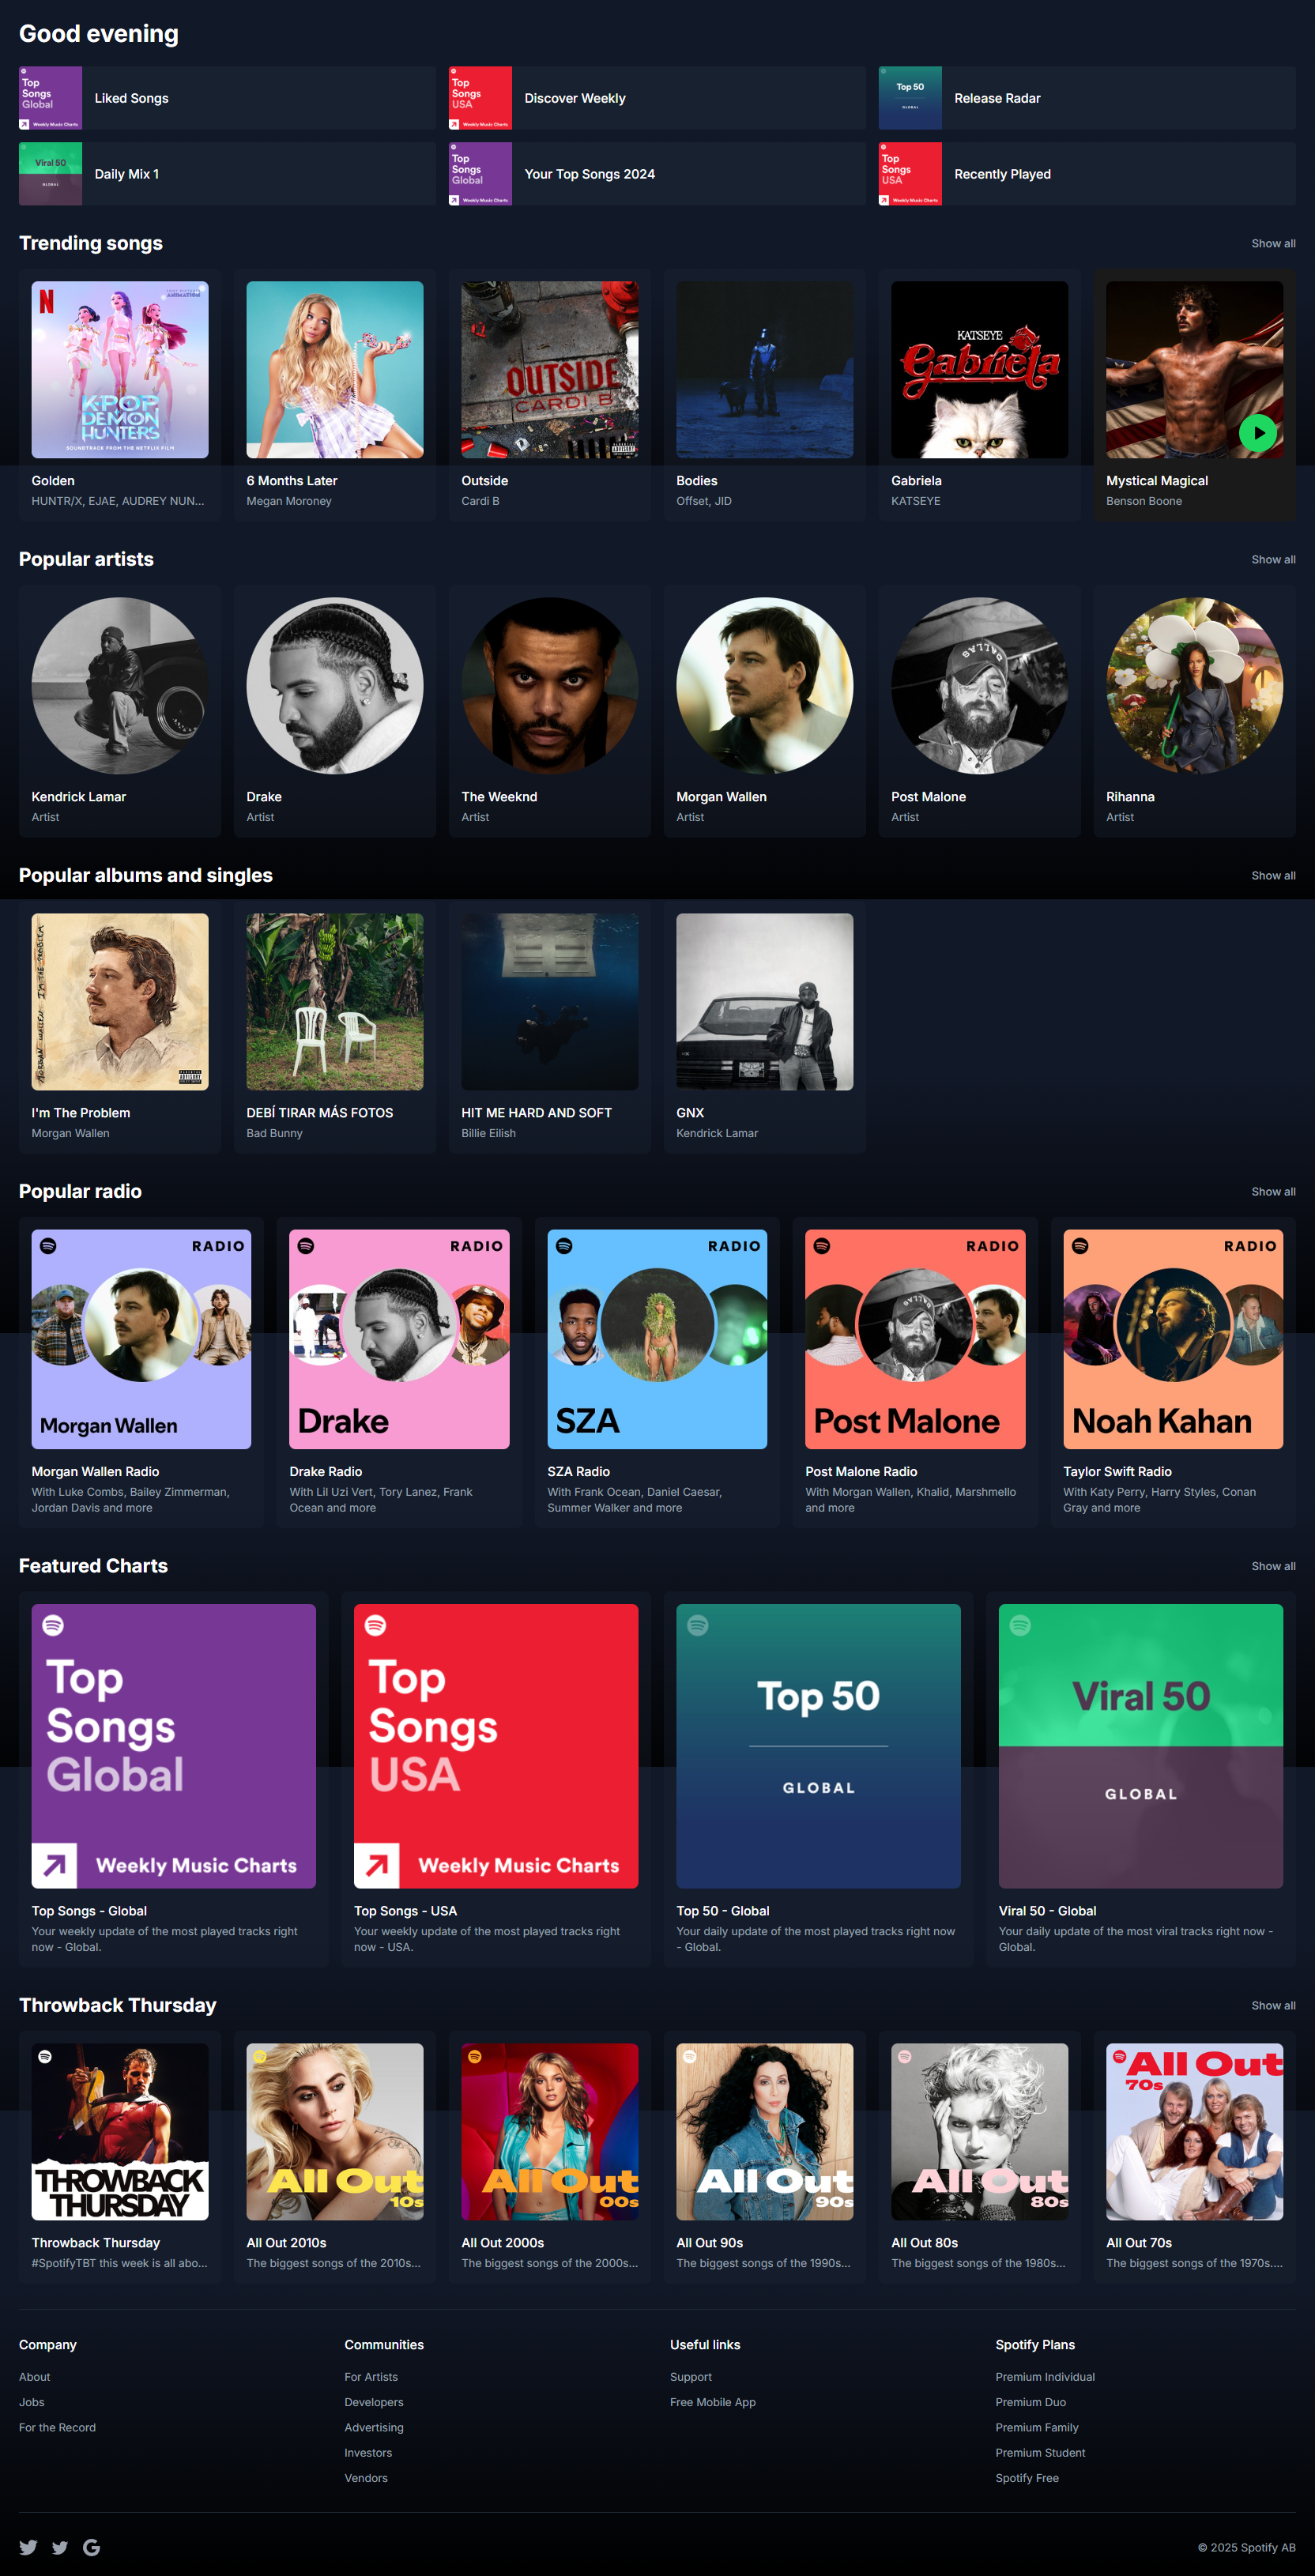Select Post Malone's artist photo
This screenshot has width=1315, height=2576.
pos(980,686)
